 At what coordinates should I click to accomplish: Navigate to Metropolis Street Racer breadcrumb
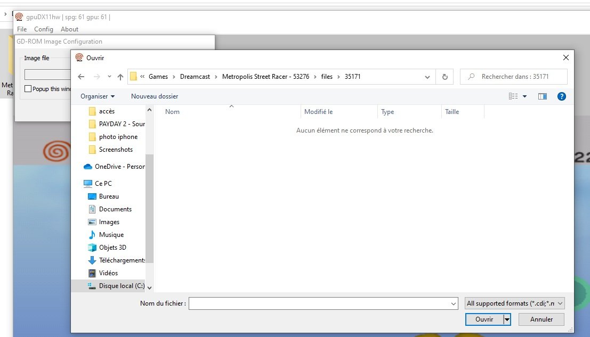coord(265,77)
